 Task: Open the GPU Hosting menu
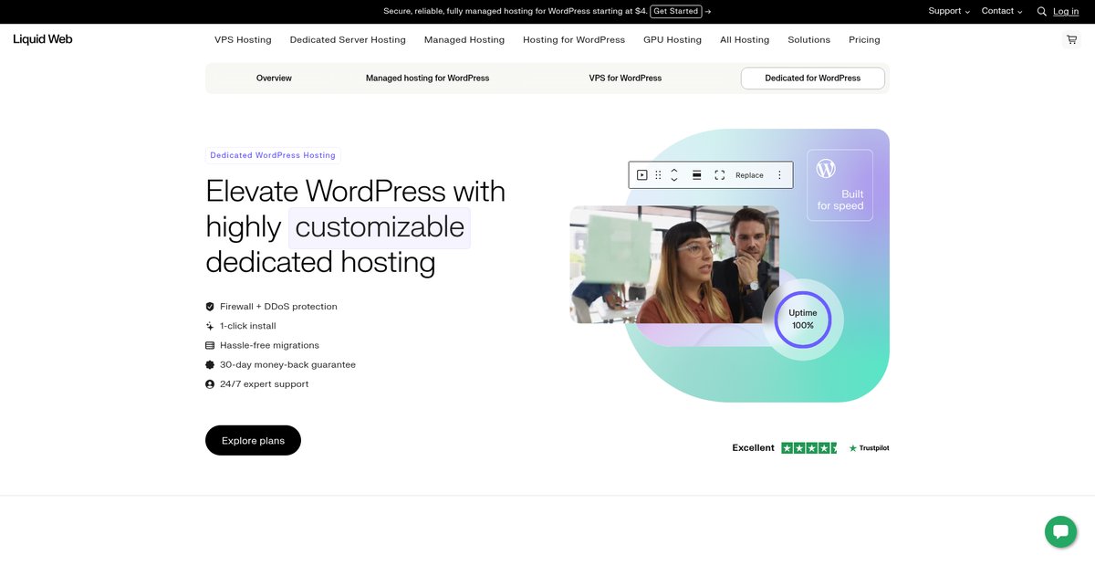[673, 40]
